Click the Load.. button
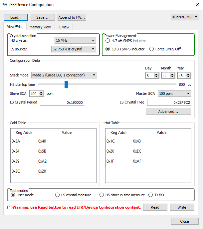 pos(16,17)
